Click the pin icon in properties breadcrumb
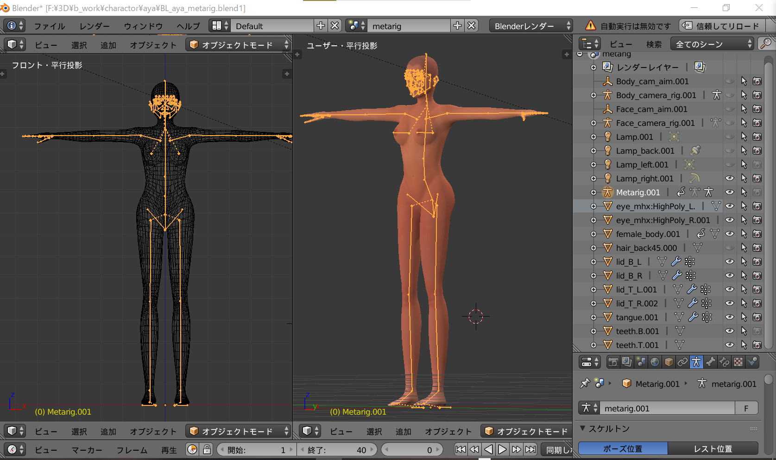Screen dimensions: 776x460 point(585,383)
